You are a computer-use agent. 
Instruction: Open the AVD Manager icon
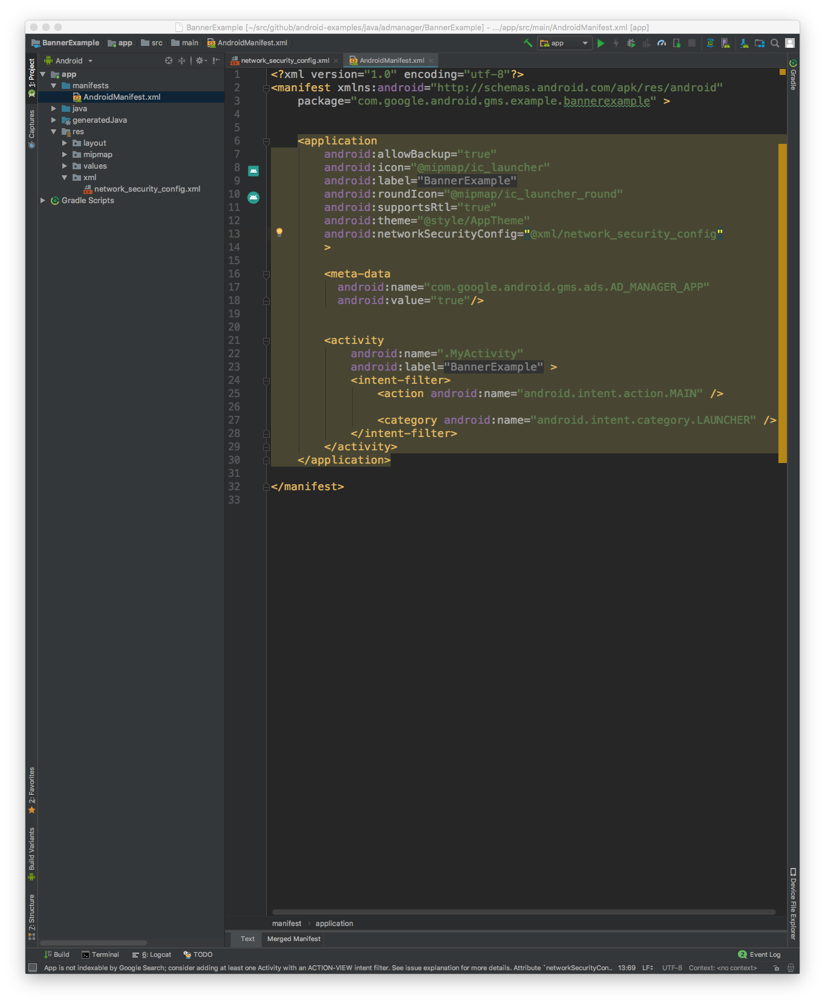coord(725,43)
